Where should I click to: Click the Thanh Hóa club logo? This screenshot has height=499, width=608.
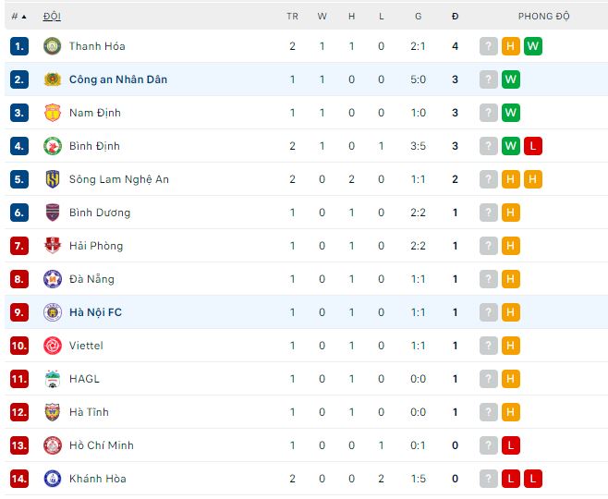tap(52, 46)
